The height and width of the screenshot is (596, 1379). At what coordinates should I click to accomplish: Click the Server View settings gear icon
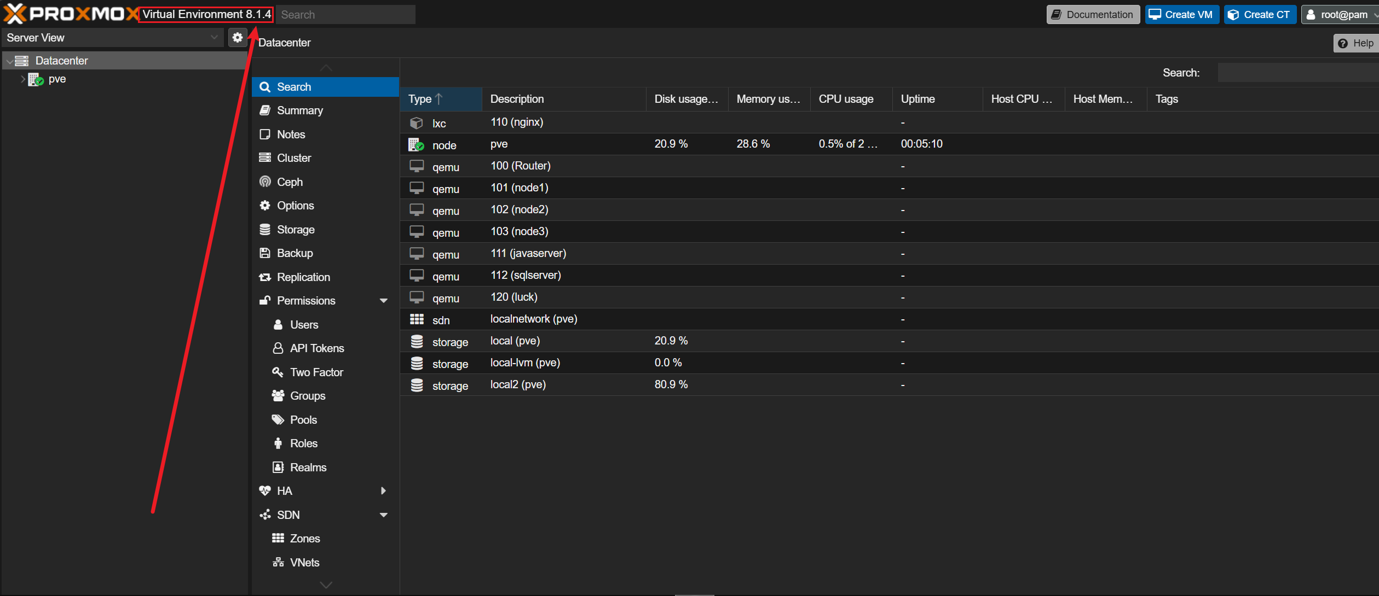coord(237,38)
